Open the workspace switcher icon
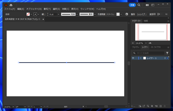 click(153, 5)
